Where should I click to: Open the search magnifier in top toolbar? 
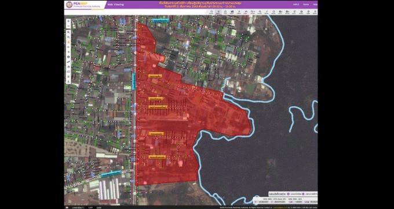click(260, 12)
